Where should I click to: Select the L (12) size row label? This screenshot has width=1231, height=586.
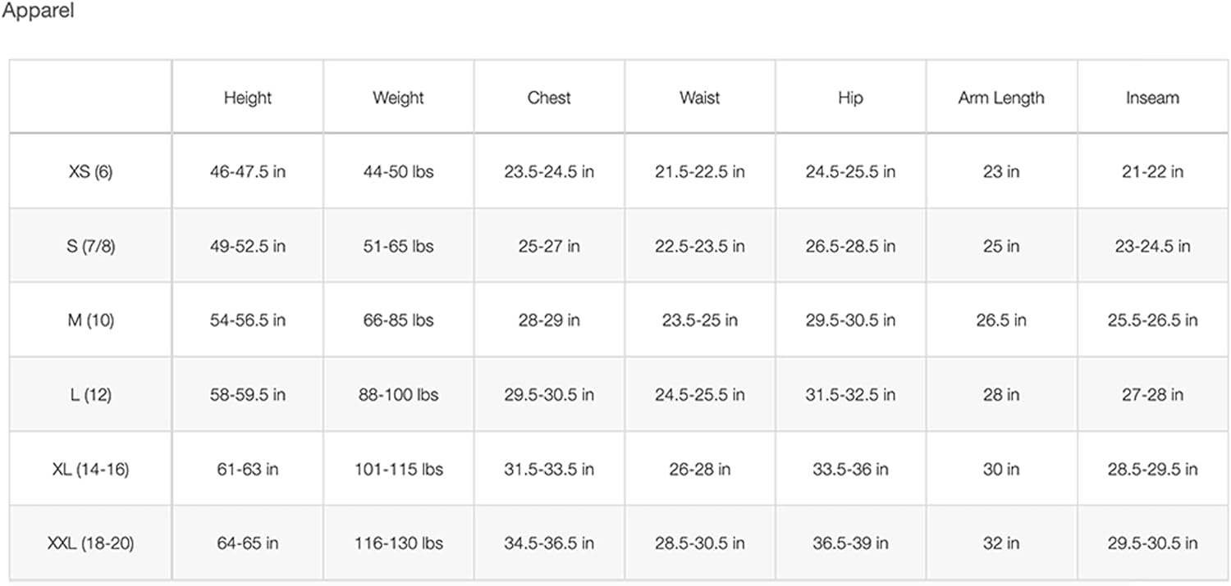point(90,394)
